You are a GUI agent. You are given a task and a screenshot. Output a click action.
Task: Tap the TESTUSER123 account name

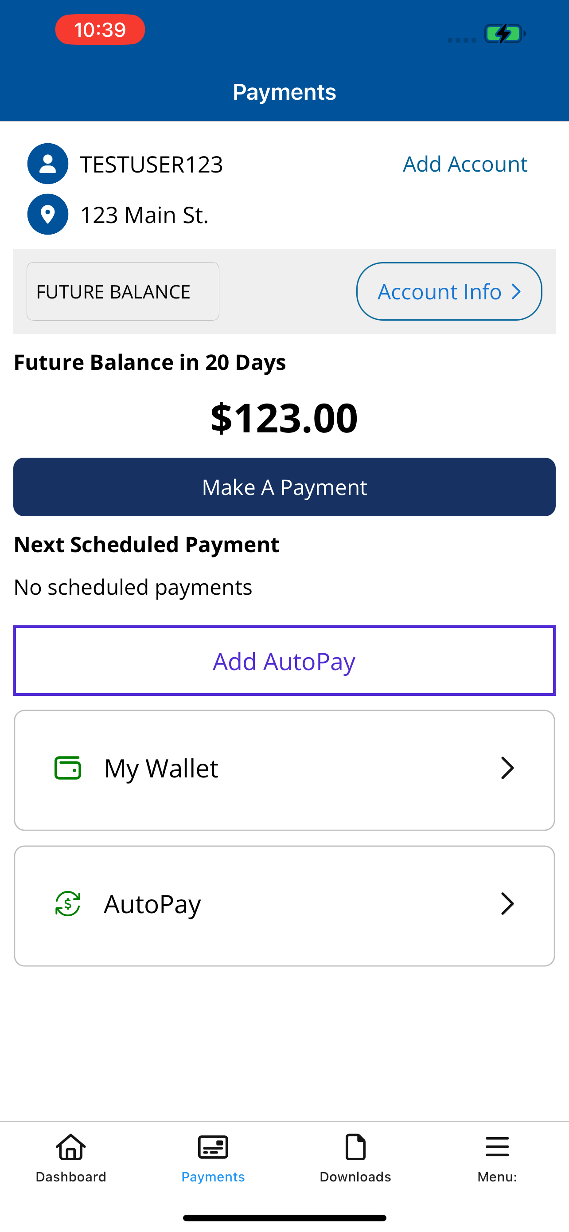point(152,164)
